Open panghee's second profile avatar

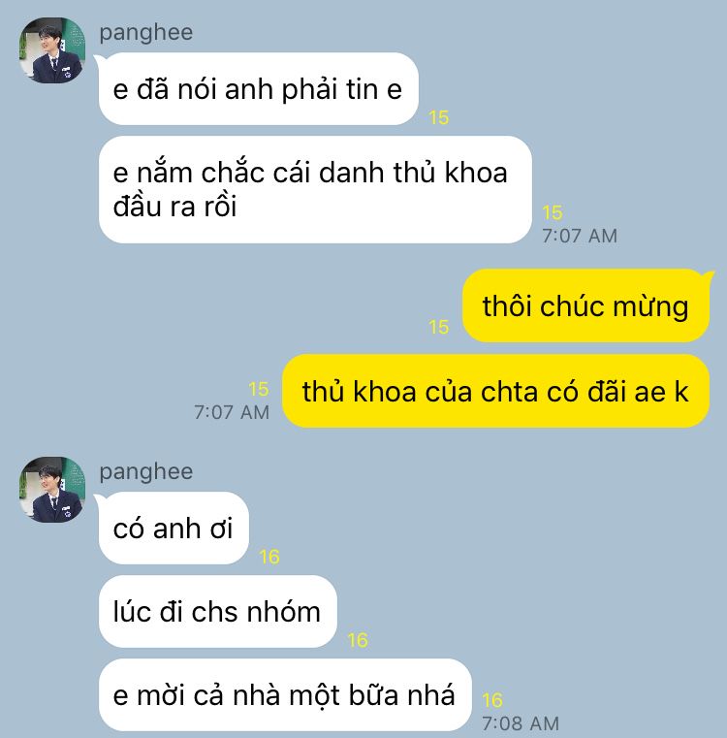coord(52,490)
